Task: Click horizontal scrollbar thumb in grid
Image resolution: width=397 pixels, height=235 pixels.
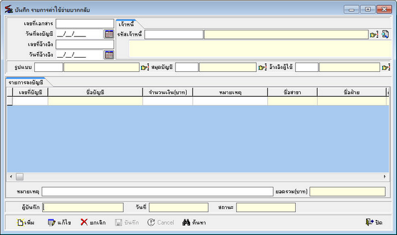Action: (20, 177)
